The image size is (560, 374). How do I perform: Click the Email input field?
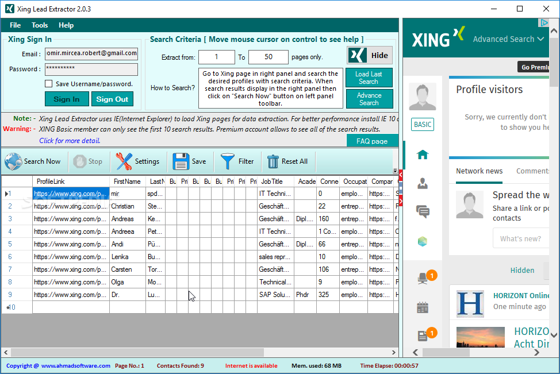[91, 53]
